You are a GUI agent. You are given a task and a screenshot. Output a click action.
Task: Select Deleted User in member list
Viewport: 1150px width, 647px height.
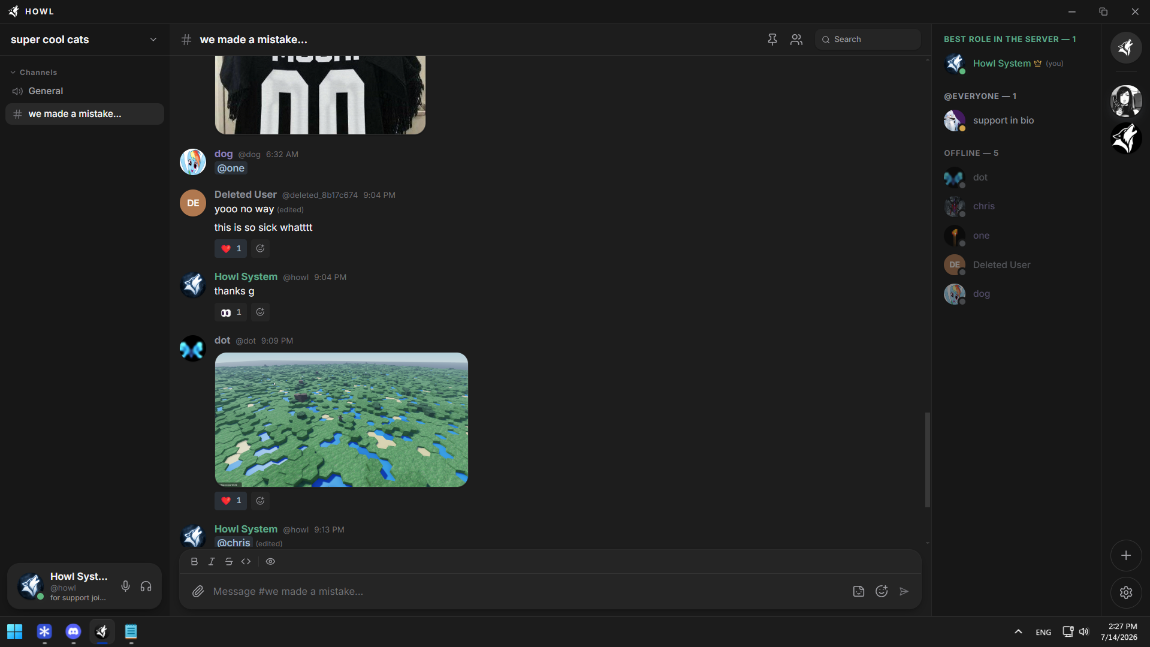click(1016, 265)
